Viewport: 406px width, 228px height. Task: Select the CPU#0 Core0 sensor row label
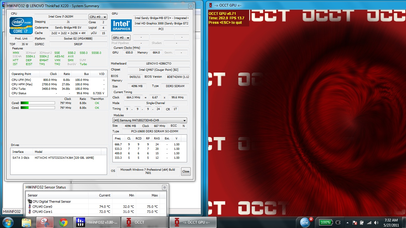[42, 207]
